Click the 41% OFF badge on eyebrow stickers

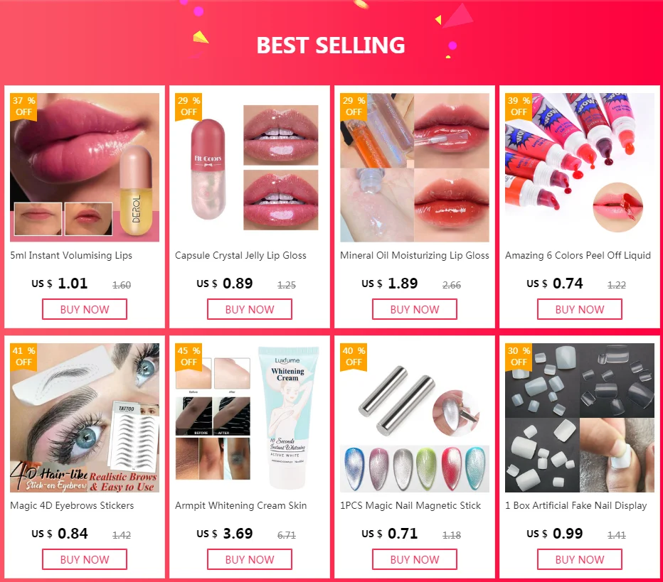click(23, 357)
